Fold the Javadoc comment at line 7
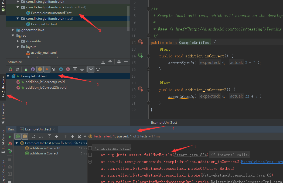Screen dimensions: 283x183 [148, 9]
